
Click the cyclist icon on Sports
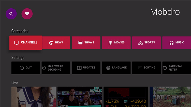tap(140, 43)
